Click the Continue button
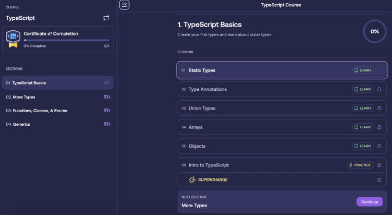 370,202
